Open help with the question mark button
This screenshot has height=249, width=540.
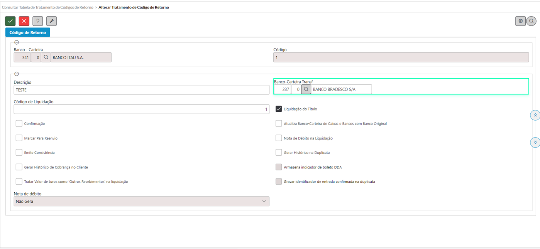37,21
